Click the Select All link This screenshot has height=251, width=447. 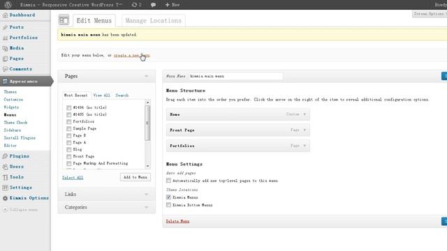(x=73, y=178)
